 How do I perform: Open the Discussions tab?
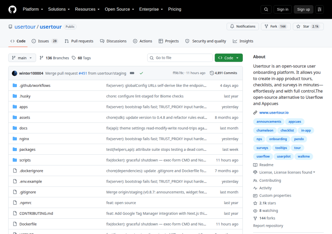[x=113, y=41]
